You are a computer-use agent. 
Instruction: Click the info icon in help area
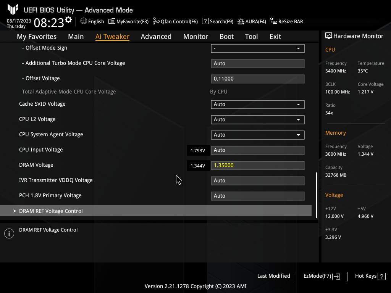[x=9, y=233]
